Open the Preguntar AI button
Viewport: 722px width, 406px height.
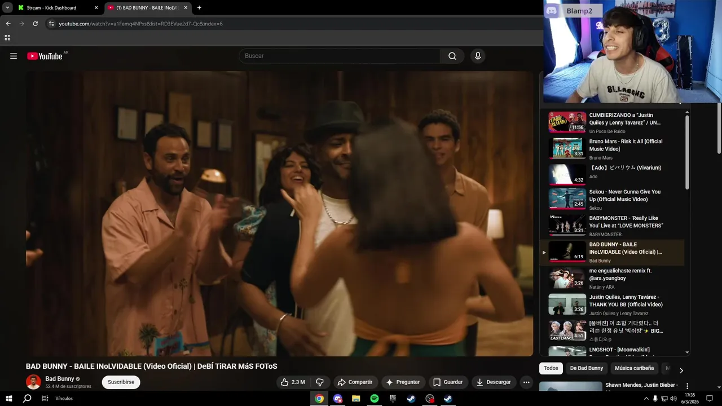(403, 382)
